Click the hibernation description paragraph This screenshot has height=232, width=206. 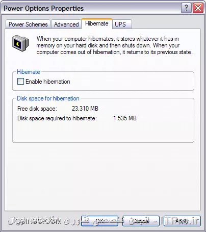point(114,45)
